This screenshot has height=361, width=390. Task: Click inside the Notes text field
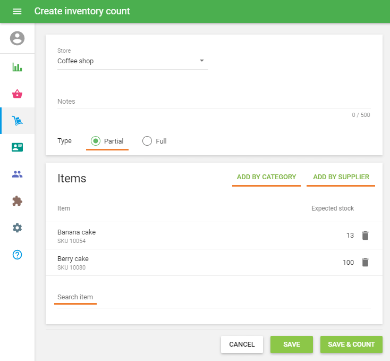(x=213, y=102)
